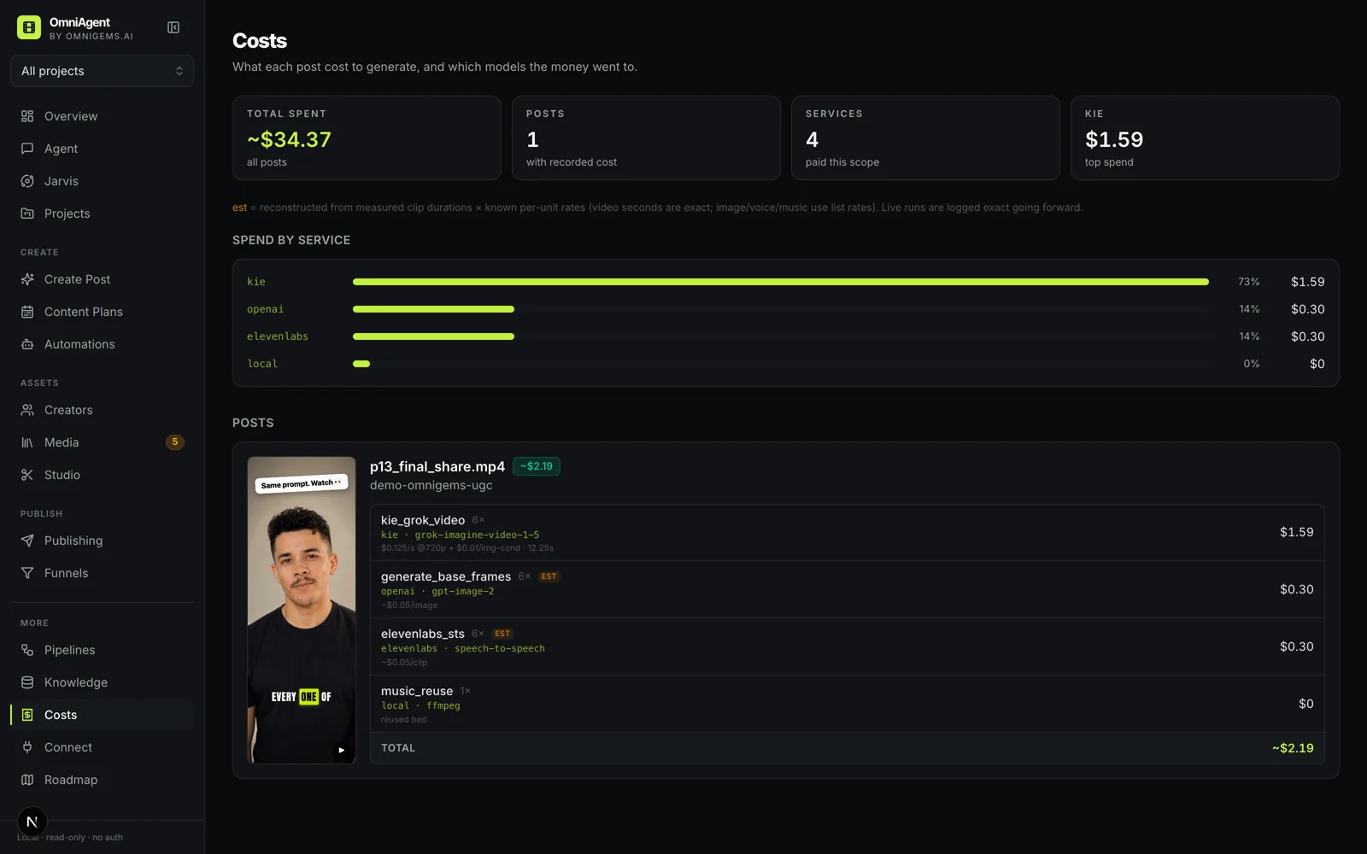This screenshot has height=854, width=1367.
Task: Open Creators label in sidebar
Action: pyautogui.click(x=68, y=410)
